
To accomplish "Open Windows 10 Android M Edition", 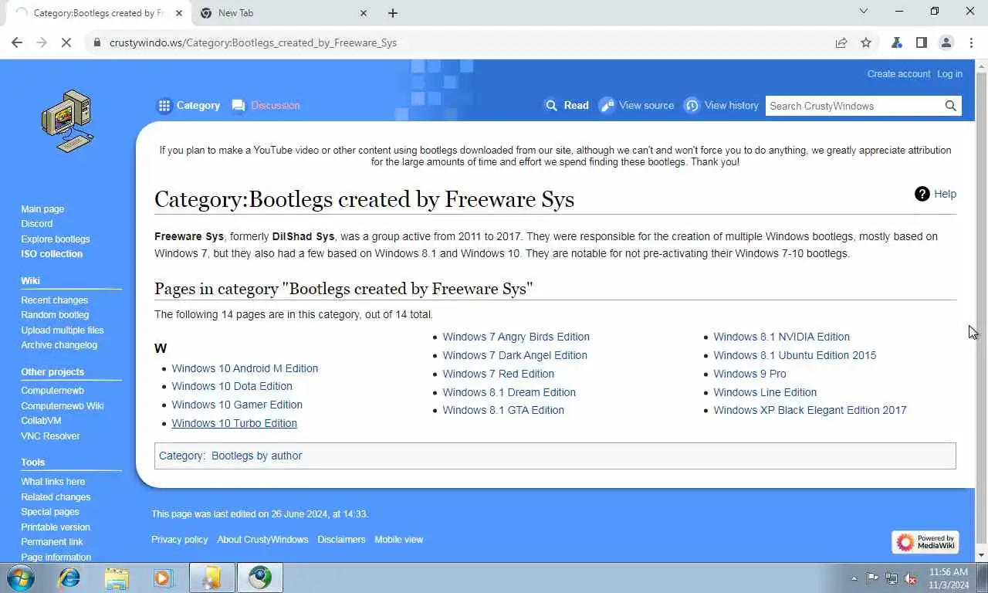I will pyautogui.click(x=245, y=368).
